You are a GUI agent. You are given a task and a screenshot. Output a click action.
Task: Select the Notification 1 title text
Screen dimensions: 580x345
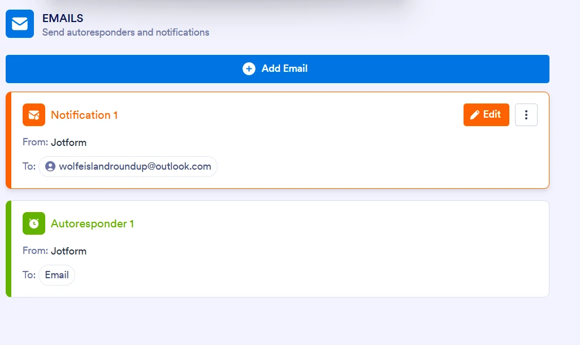[x=84, y=114]
